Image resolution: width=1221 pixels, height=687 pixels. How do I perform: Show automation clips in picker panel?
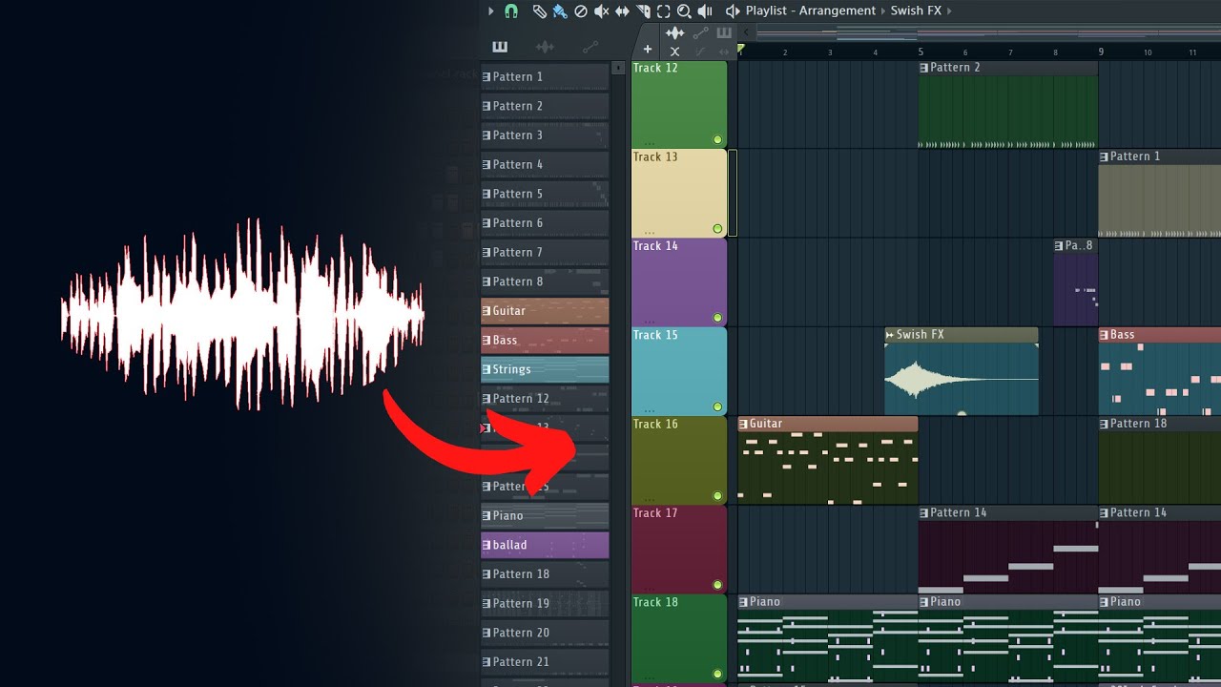coord(590,47)
